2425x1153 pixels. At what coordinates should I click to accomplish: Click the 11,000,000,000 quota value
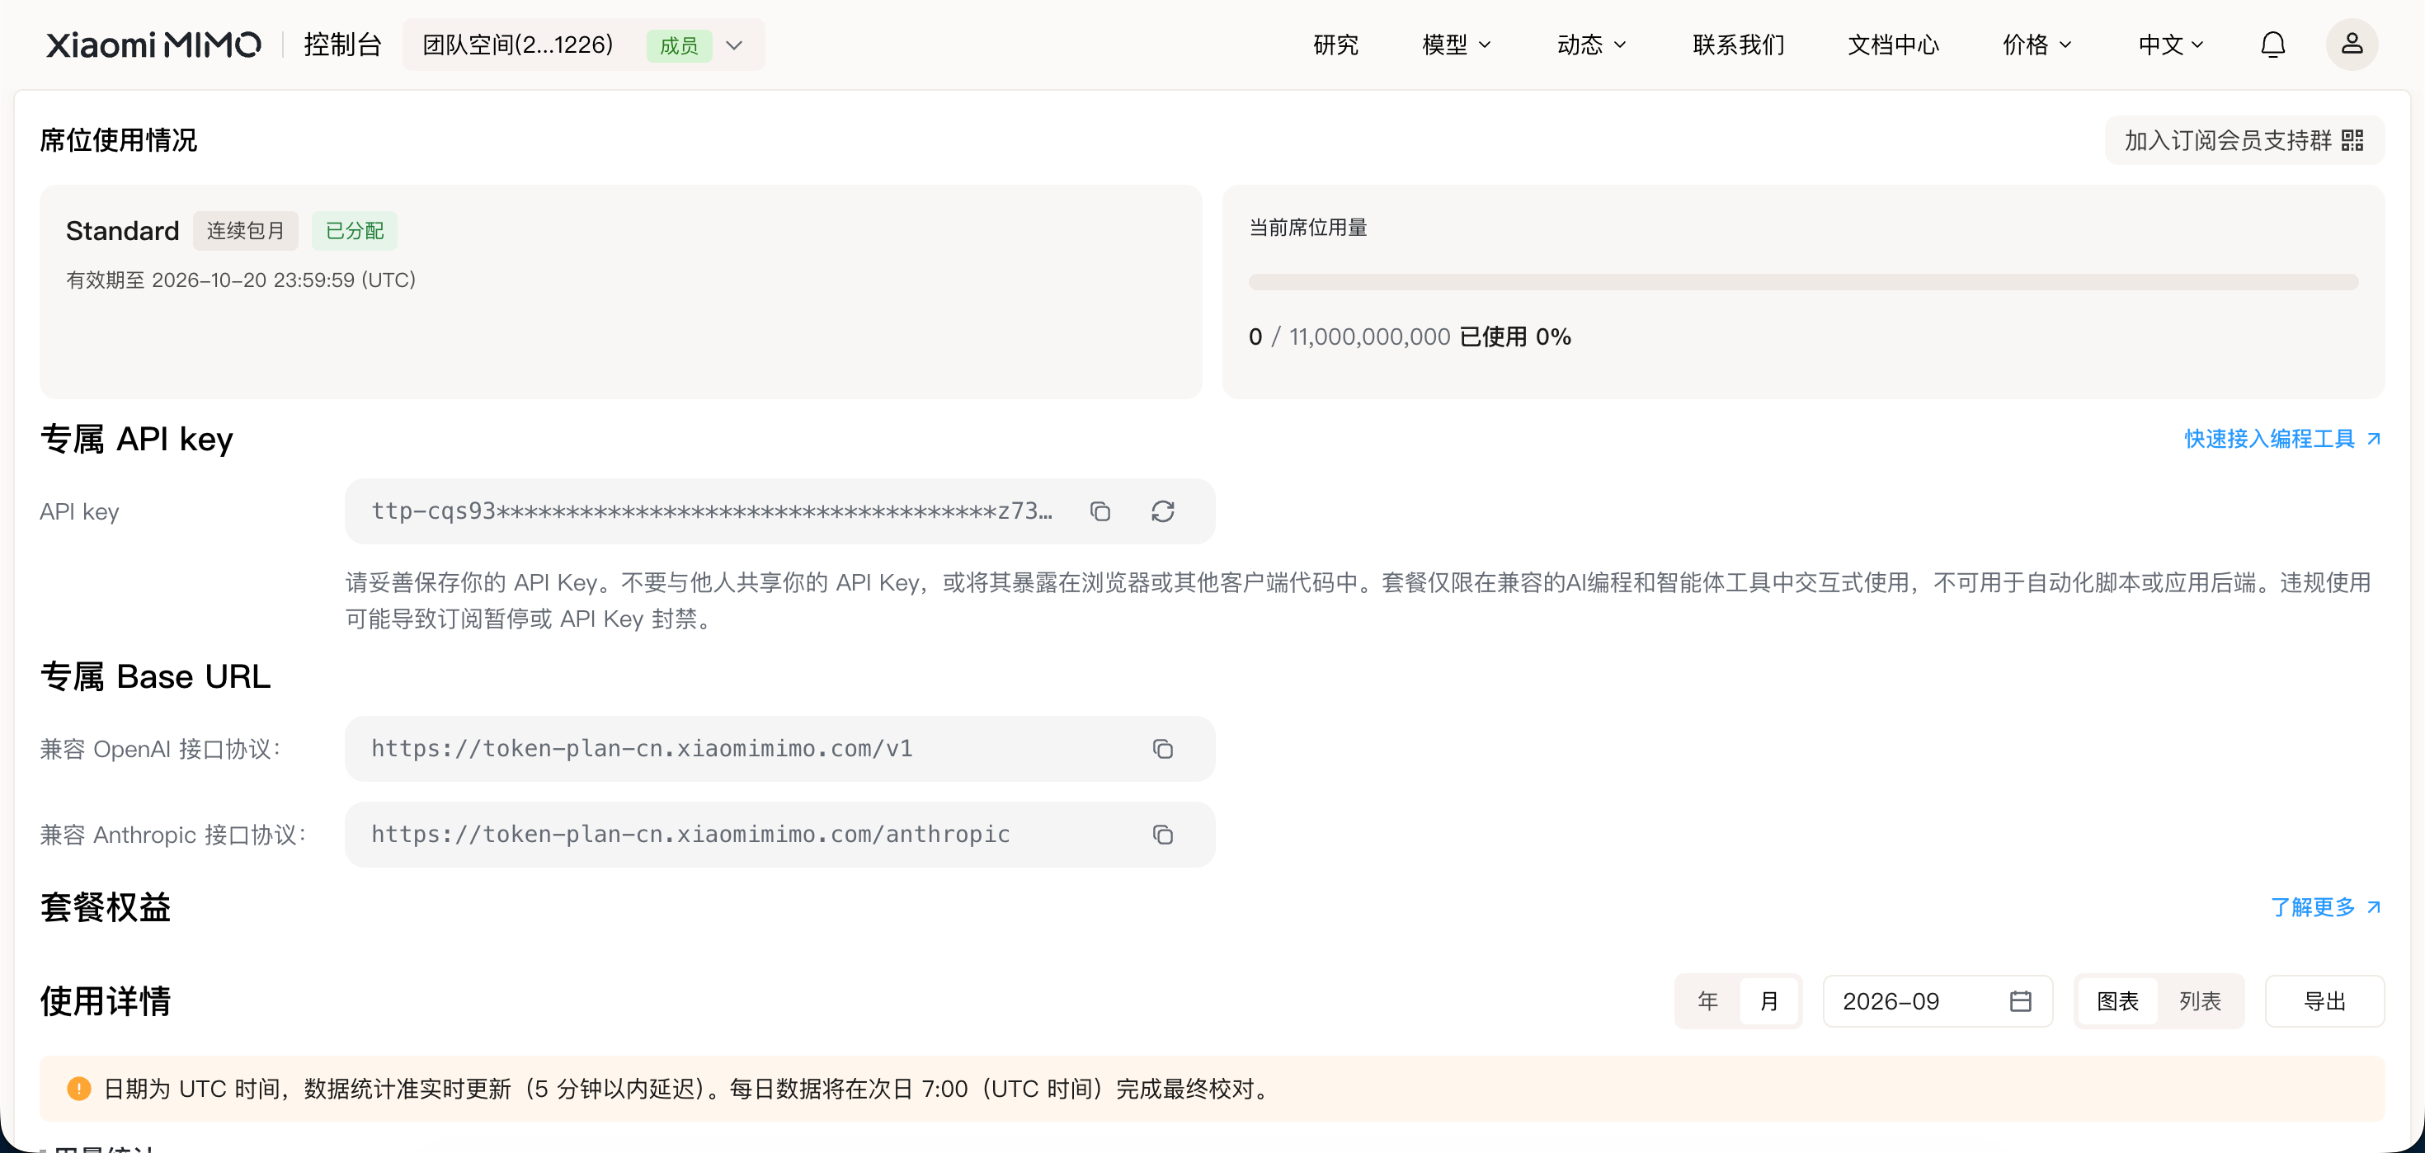pyautogui.click(x=1368, y=337)
